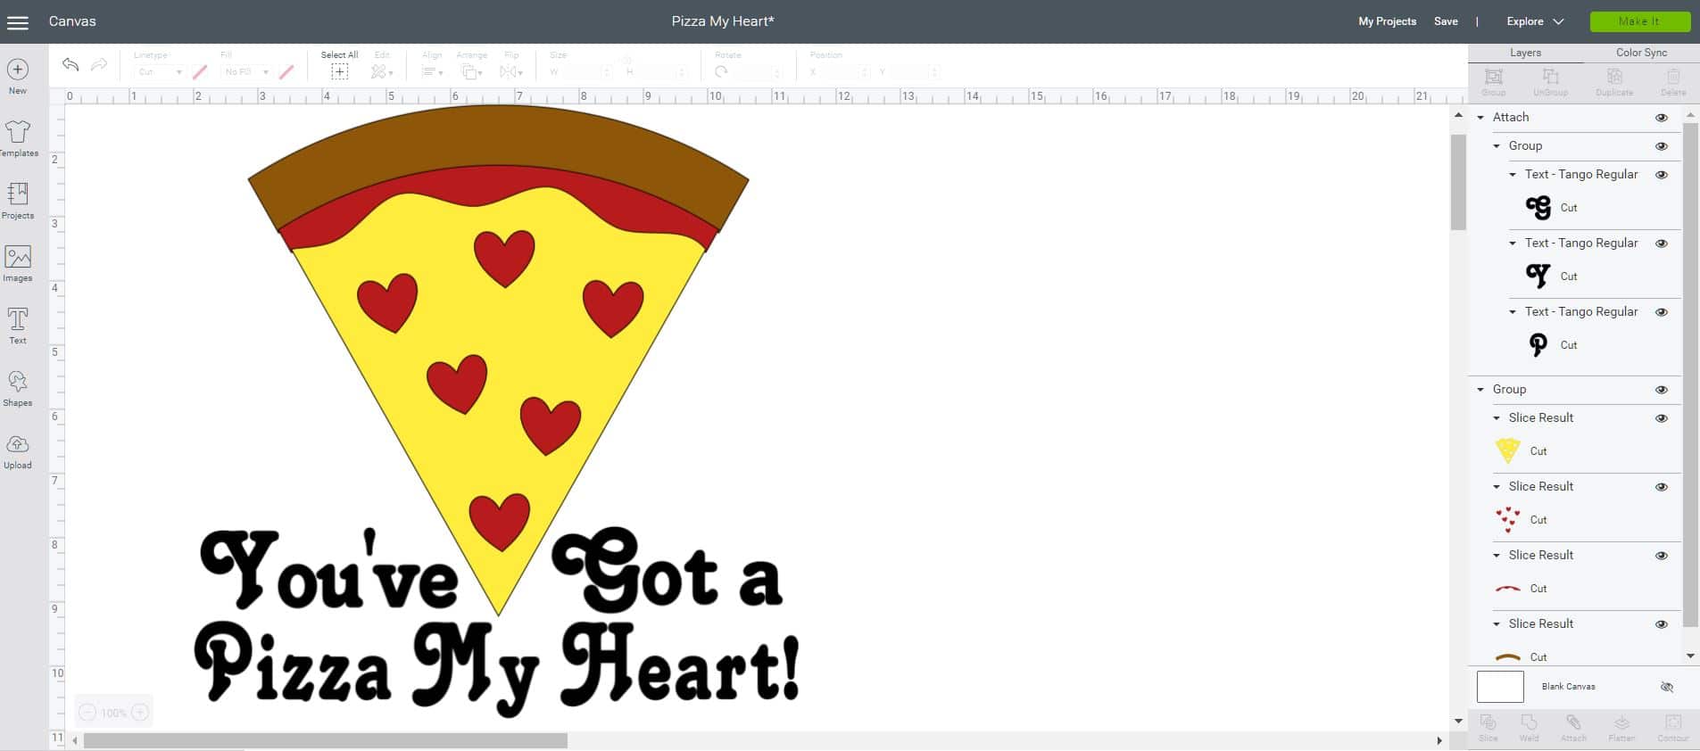This screenshot has height=751, width=1700.
Task: Click the Contour tool icon
Action: click(x=1673, y=722)
